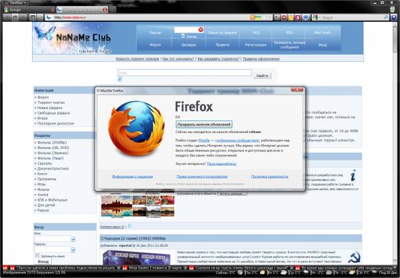Click the large page search input
Viewport: 400px width, 278px height.
[185, 72]
